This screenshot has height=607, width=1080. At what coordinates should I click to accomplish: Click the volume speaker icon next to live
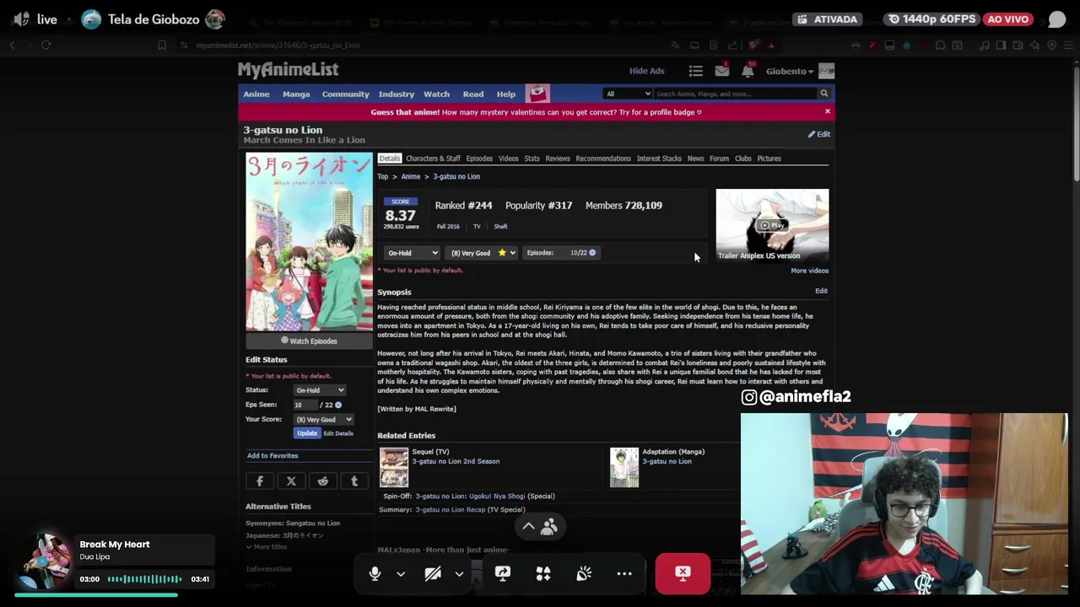pos(21,19)
